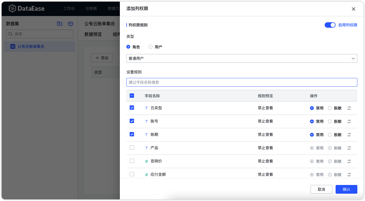Click the 确认 button

[x=346, y=189]
